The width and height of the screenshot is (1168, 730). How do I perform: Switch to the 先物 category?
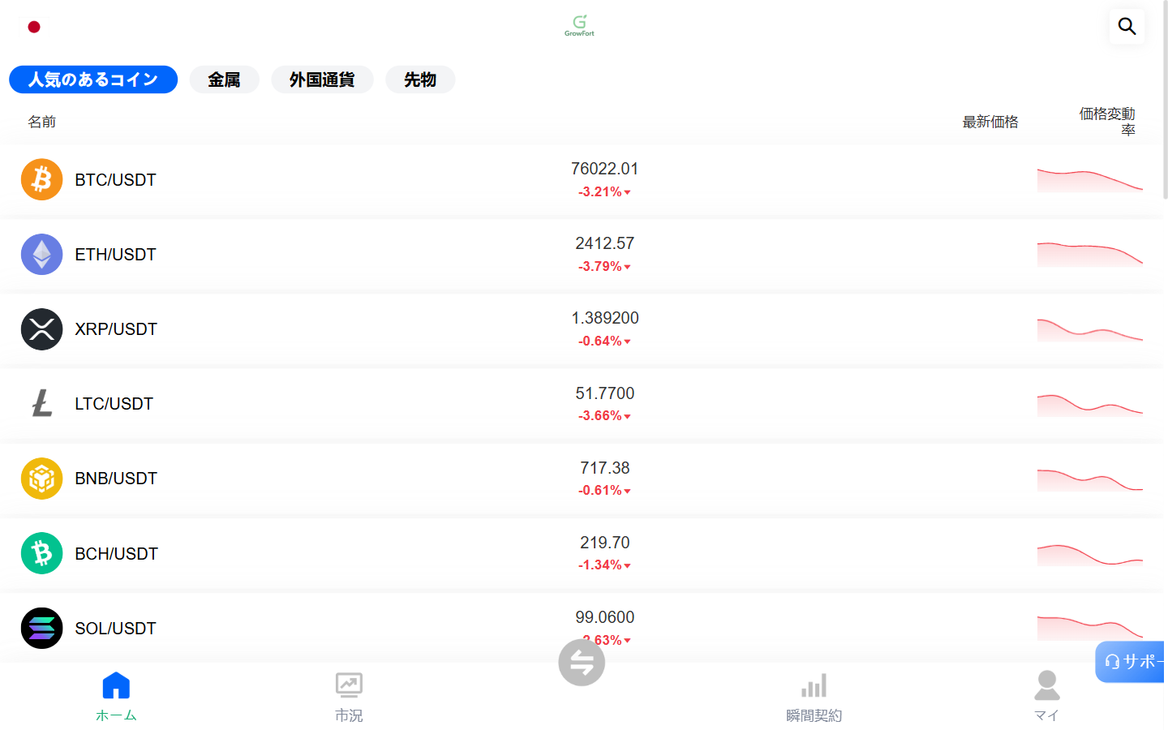pos(420,79)
